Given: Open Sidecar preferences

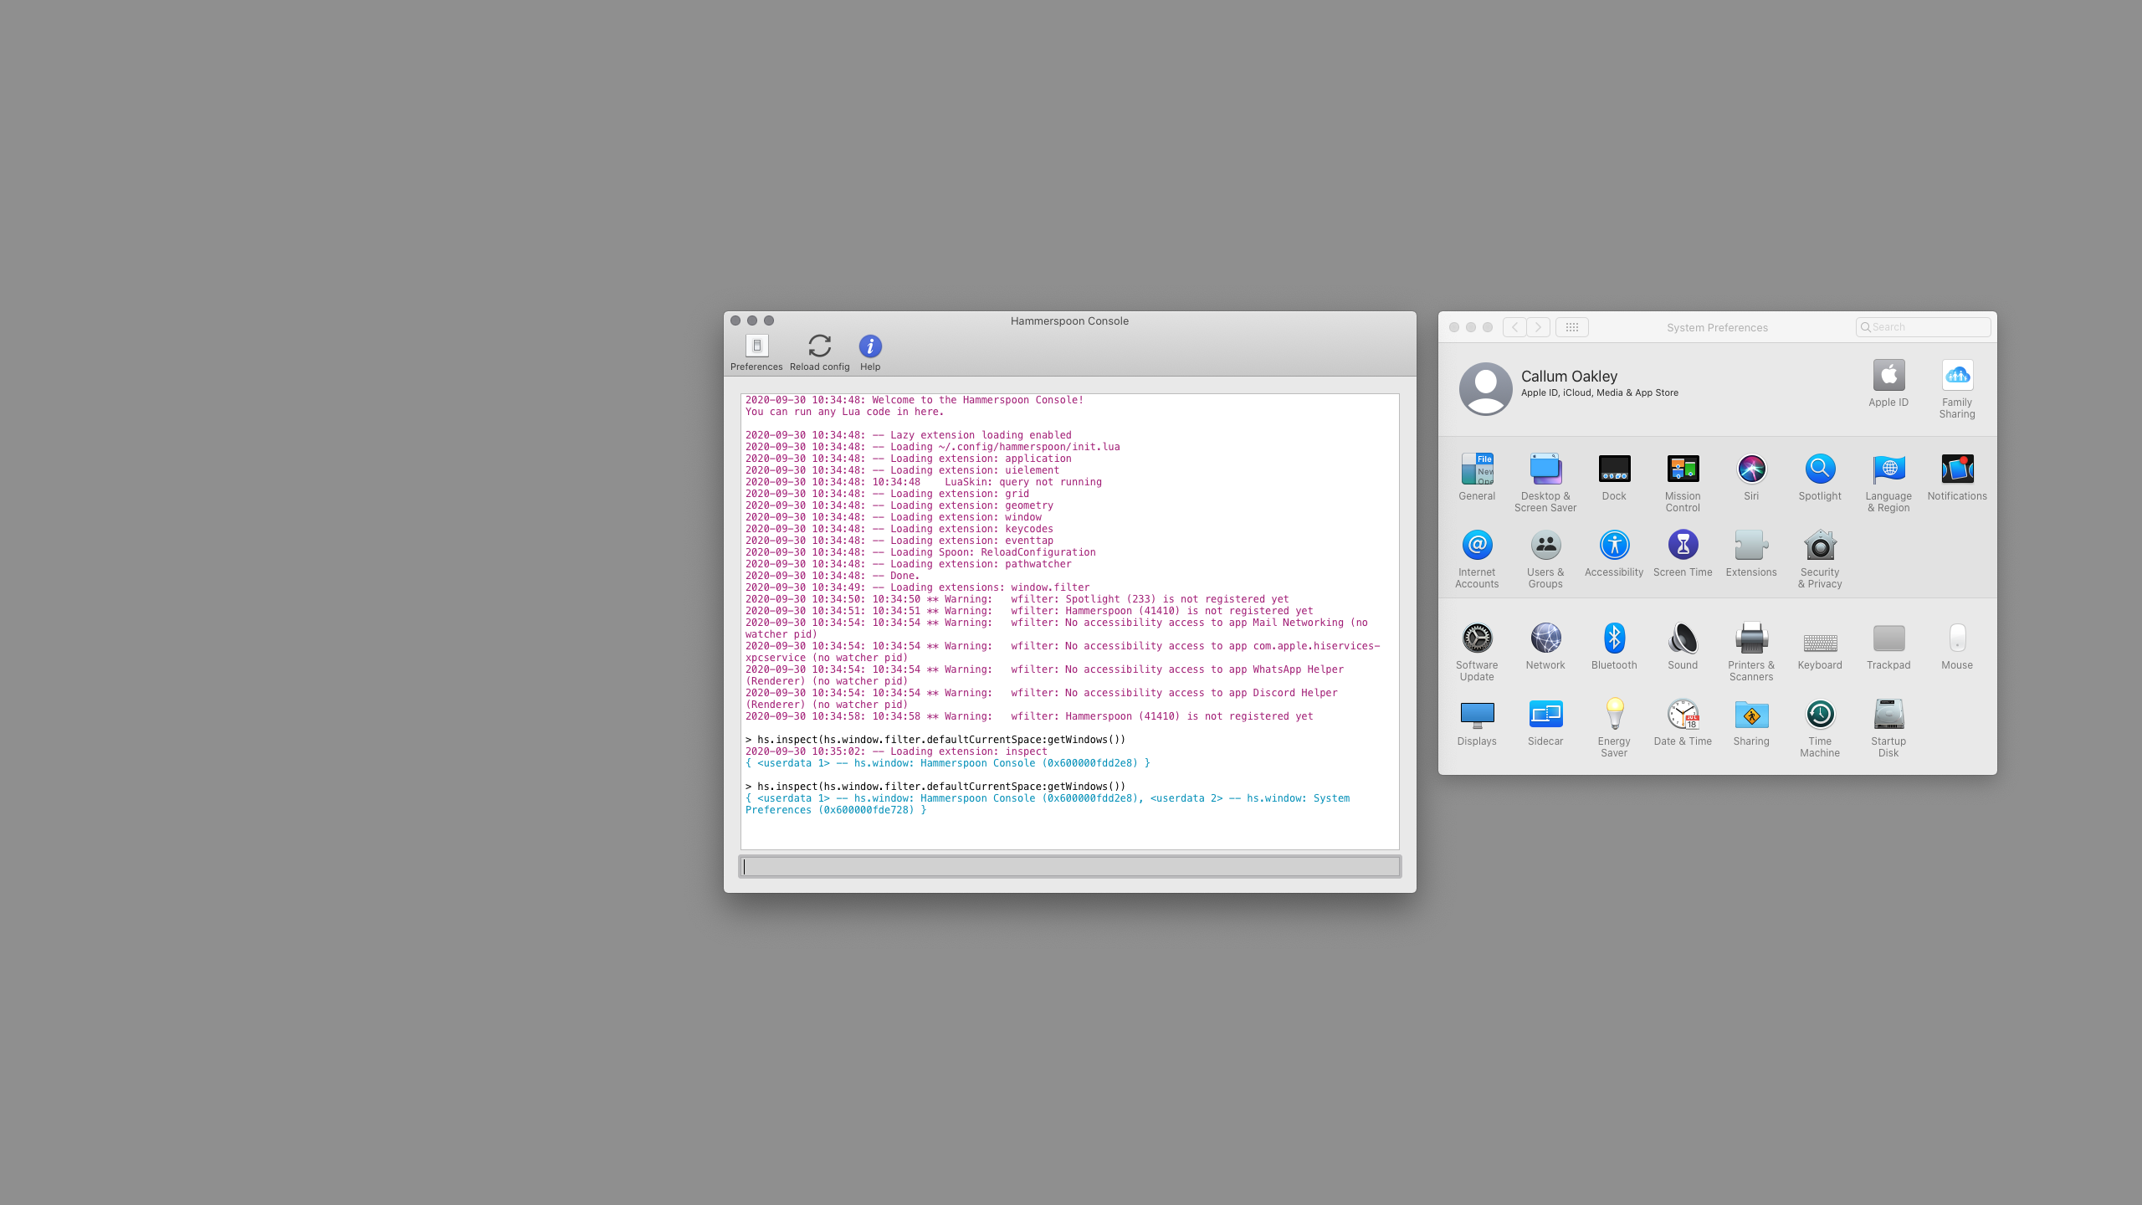Looking at the screenshot, I should pyautogui.click(x=1545, y=723).
